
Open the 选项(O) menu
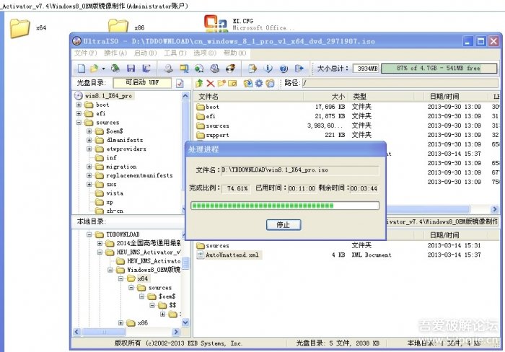point(205,53)
